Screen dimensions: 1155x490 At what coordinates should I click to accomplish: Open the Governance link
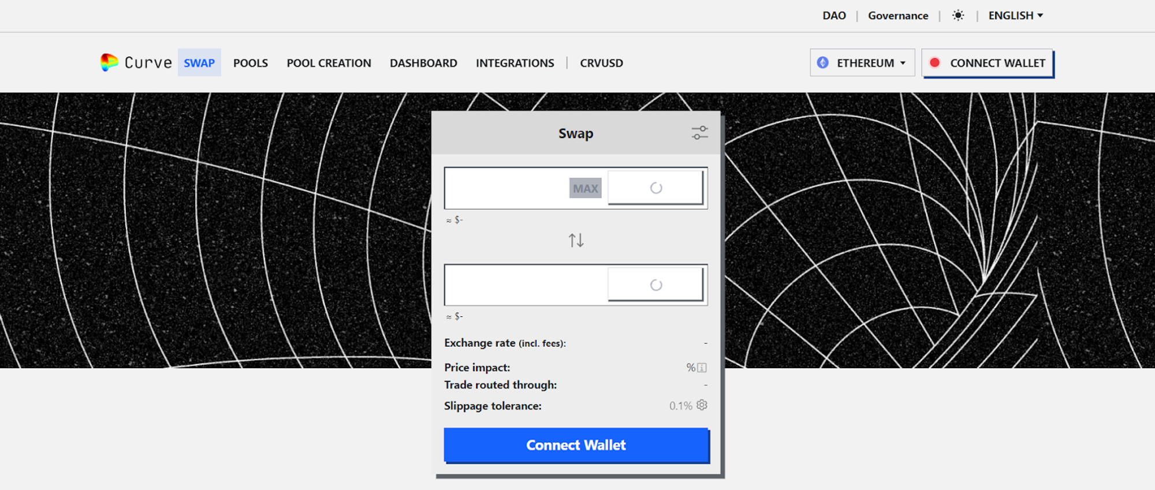tap(897, 16)
